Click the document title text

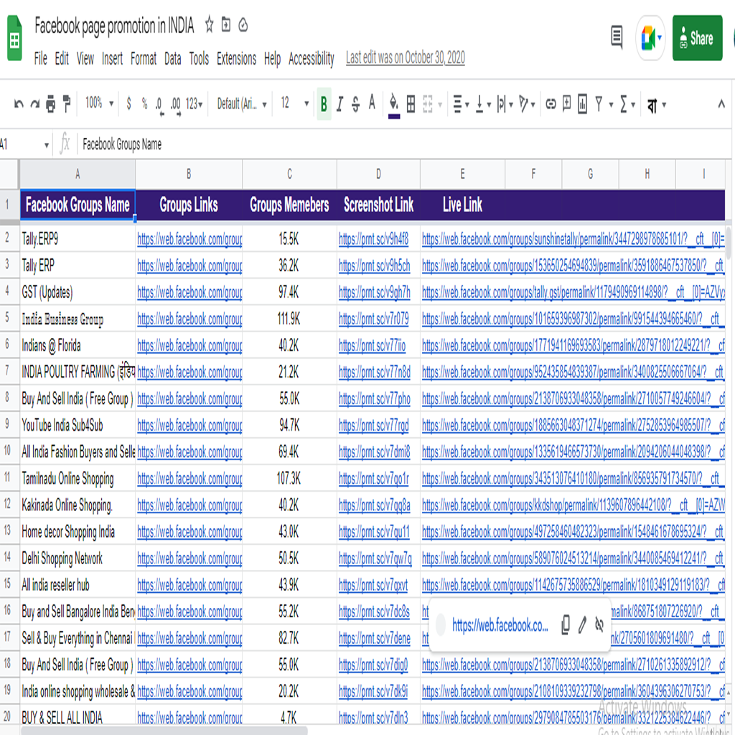[x=114, y=26]
